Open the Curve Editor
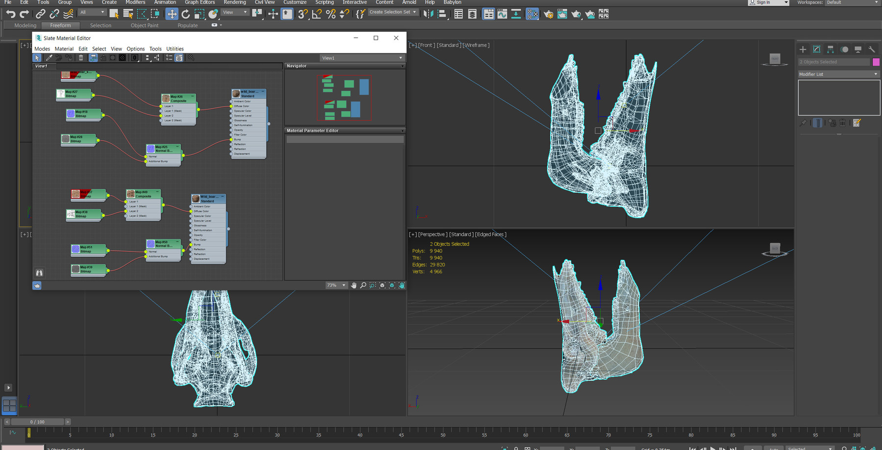The width and height of the screenshot is (882, 450). click(502, 14)
